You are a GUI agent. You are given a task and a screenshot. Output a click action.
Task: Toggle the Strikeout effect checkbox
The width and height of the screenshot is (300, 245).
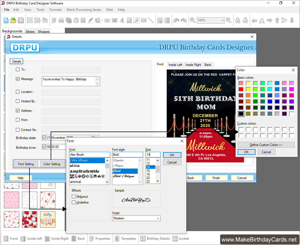coord(73,196)
